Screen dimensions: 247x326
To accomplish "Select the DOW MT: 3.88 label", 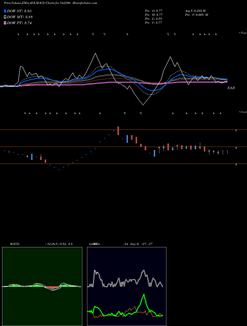I will point(20,17).
